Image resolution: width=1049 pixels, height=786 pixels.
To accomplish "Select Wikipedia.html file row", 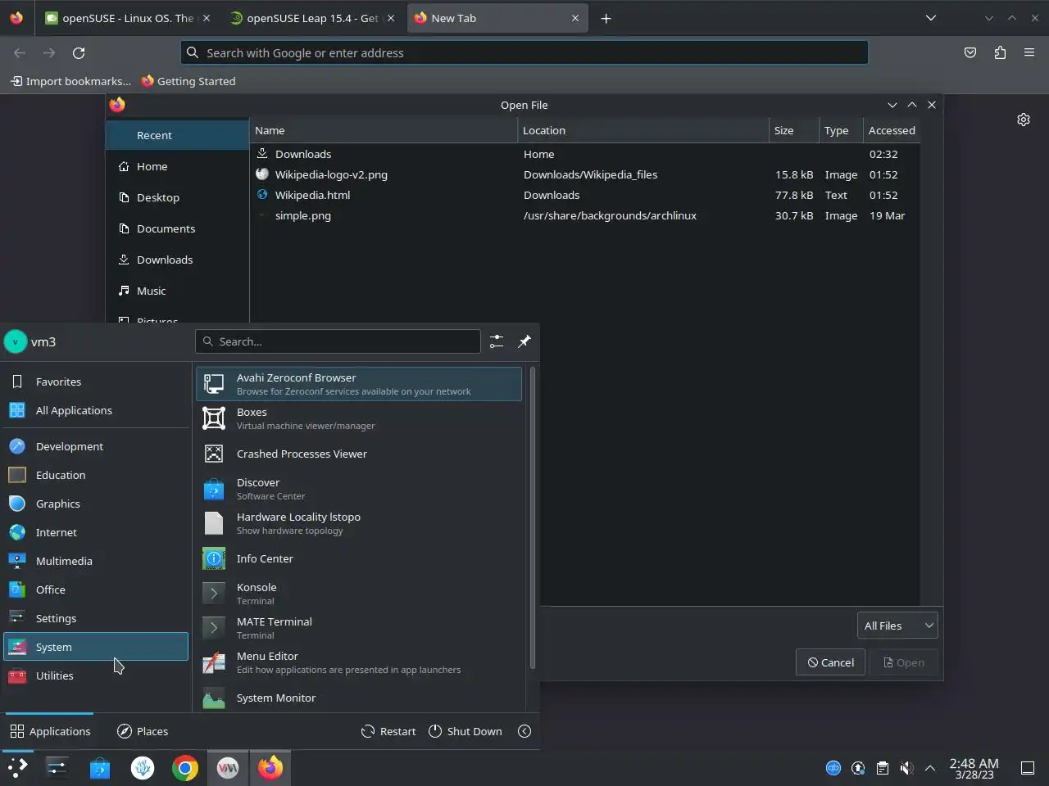I will pyautogui.click(x=585, y=195).
